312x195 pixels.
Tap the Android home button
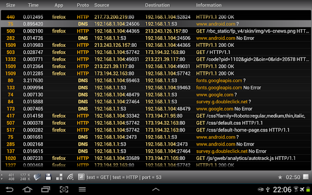27,190
